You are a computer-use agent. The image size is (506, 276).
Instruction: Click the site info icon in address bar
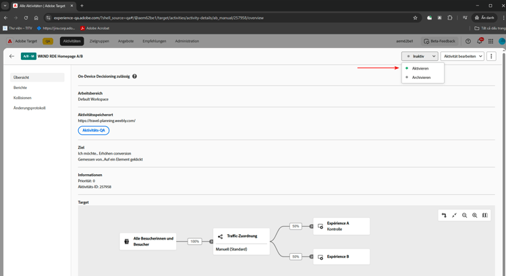pyautogui.click(x=49, y=18)
